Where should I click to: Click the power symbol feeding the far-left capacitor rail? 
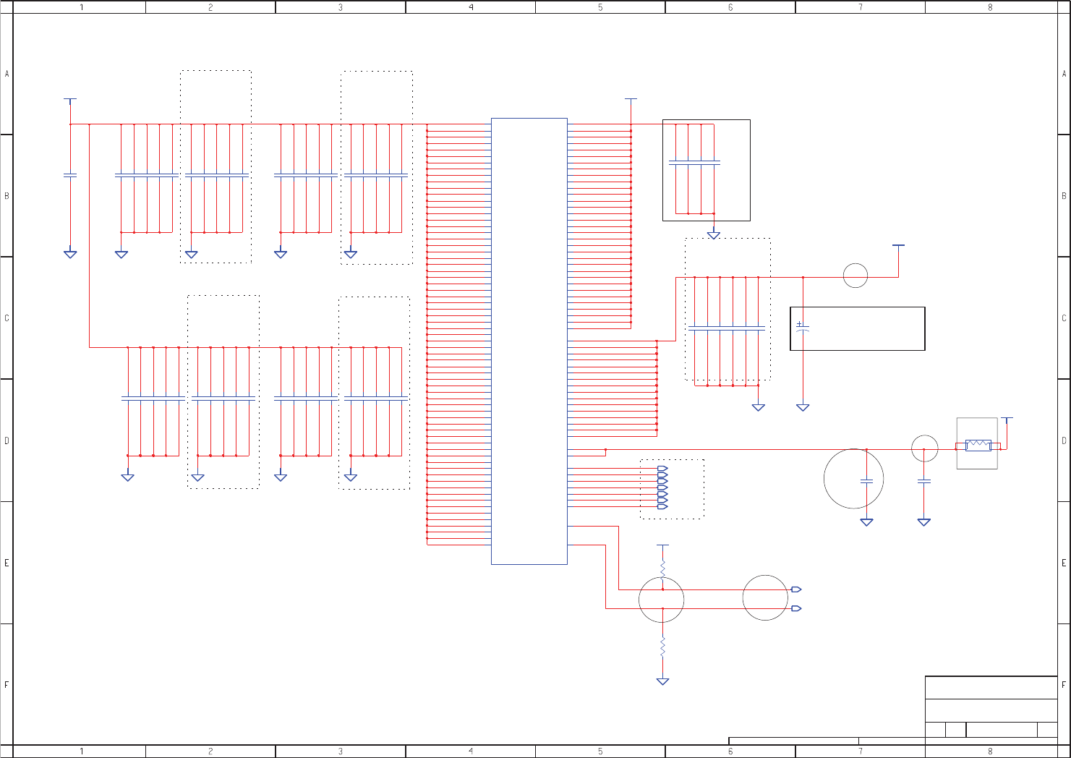pyautogui.click(x=70, y=101)
